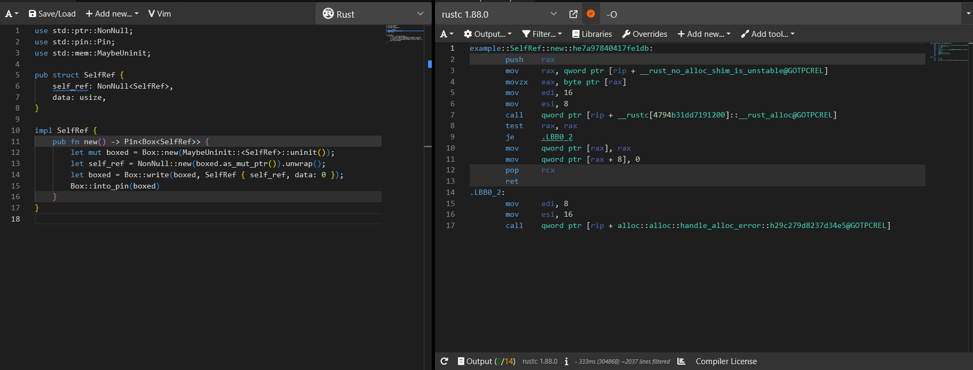Click the compiler info icon
973x370 pixels.
[x=566, y=361]
